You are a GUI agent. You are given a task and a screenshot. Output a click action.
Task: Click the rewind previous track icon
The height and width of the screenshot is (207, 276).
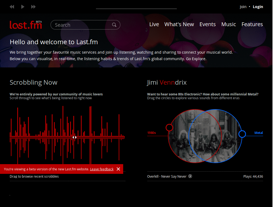point(12,7)
